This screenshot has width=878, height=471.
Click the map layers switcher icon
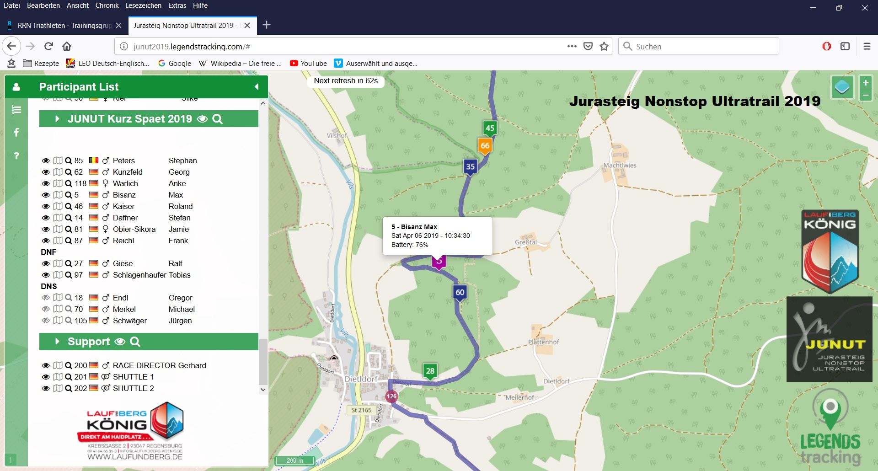842,87
